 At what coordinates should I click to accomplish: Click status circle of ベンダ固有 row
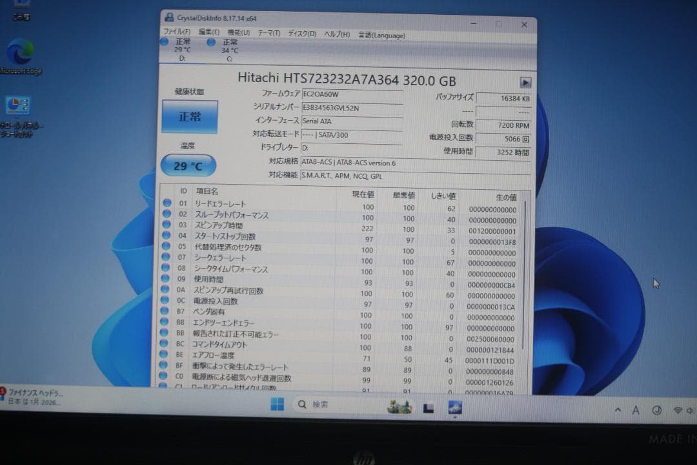pos(165,311)
